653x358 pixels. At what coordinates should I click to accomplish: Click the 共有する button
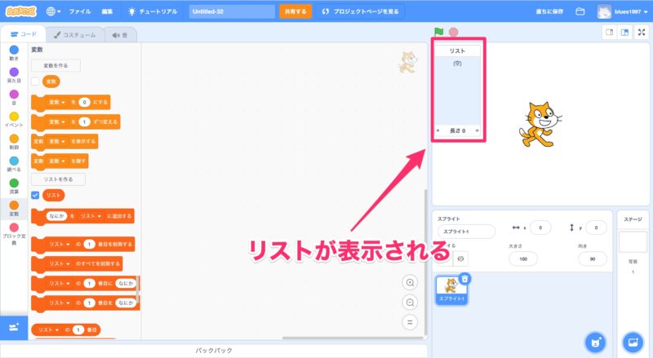[295, 12]
